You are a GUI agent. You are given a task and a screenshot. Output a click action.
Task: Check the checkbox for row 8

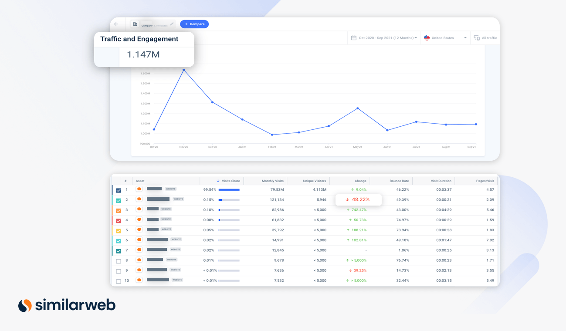[x=119, y=261]
